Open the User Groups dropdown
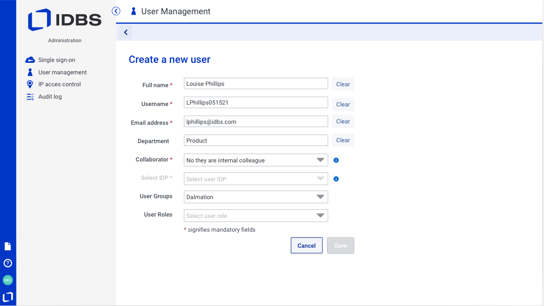The image size is (544, 306). pyautogui.click(x=255, y=197)
